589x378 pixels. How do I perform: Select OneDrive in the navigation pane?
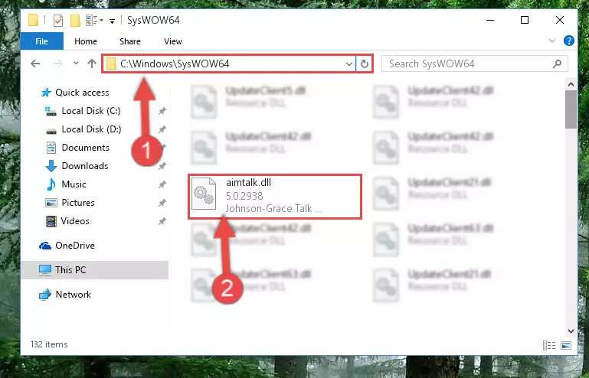67,246
